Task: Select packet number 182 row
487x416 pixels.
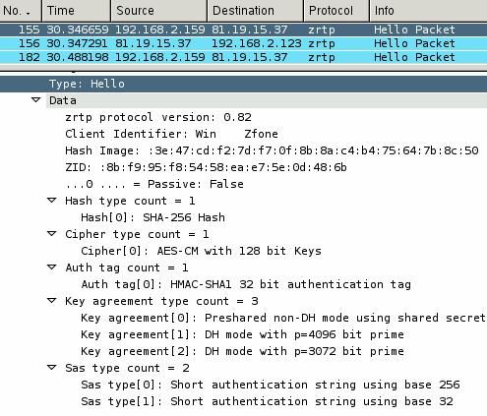Action: click(x=243, y=57)
